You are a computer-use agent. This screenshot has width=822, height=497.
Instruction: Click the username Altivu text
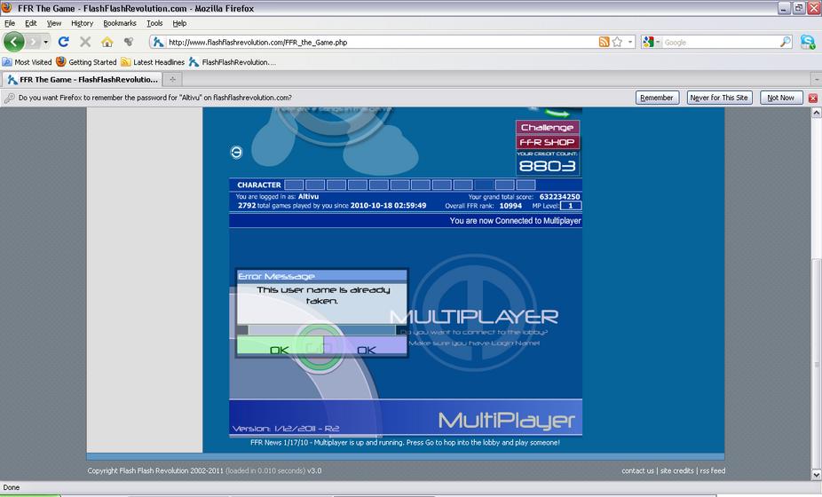pos(308,197)
